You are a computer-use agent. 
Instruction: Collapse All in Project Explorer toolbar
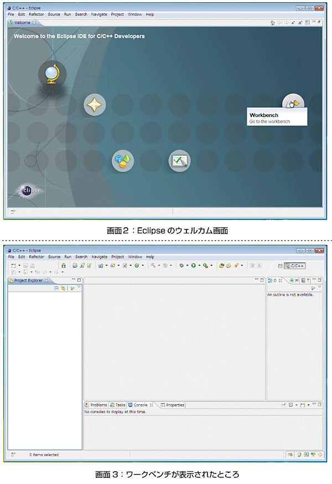56,288
